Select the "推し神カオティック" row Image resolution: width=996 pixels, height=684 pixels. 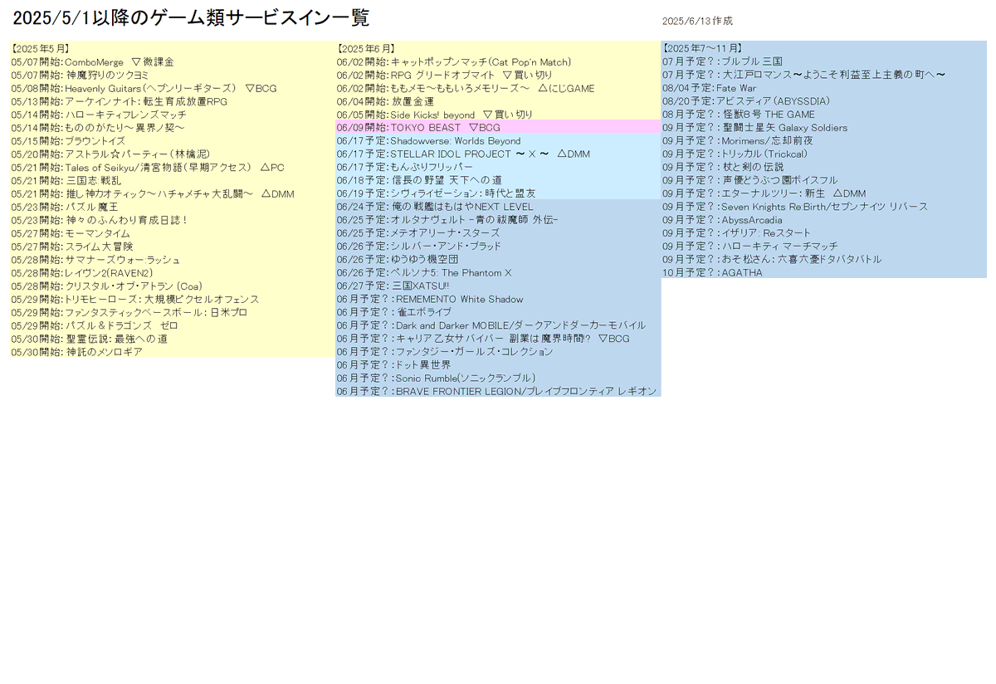coord(172,193)
